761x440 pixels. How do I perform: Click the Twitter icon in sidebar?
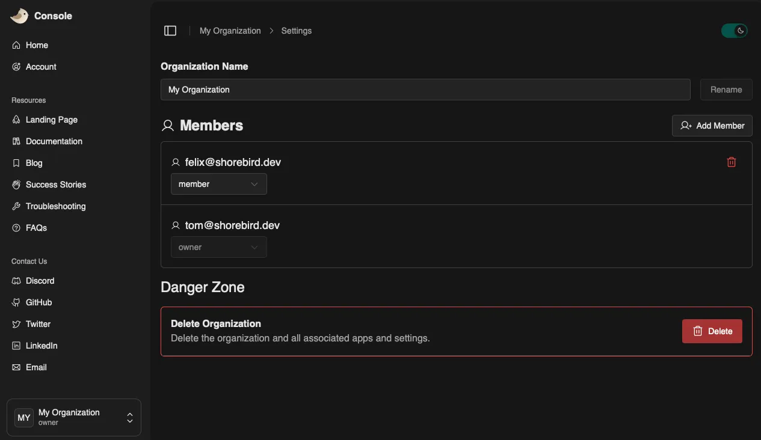pyautogui.click(x=16, y=324)
